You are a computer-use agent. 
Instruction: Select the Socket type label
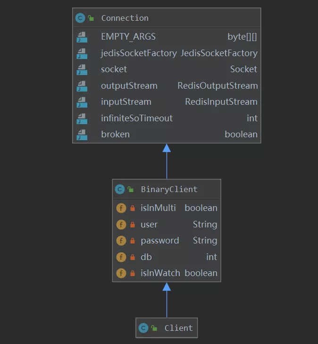click(243, 69)
